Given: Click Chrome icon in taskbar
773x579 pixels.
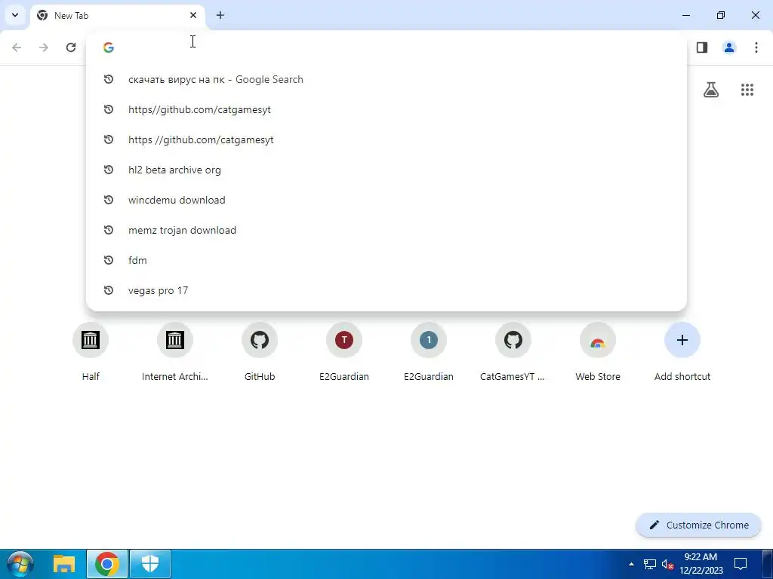Looking at the screenshot, I should pyautogui.click(x=107, y=564).
